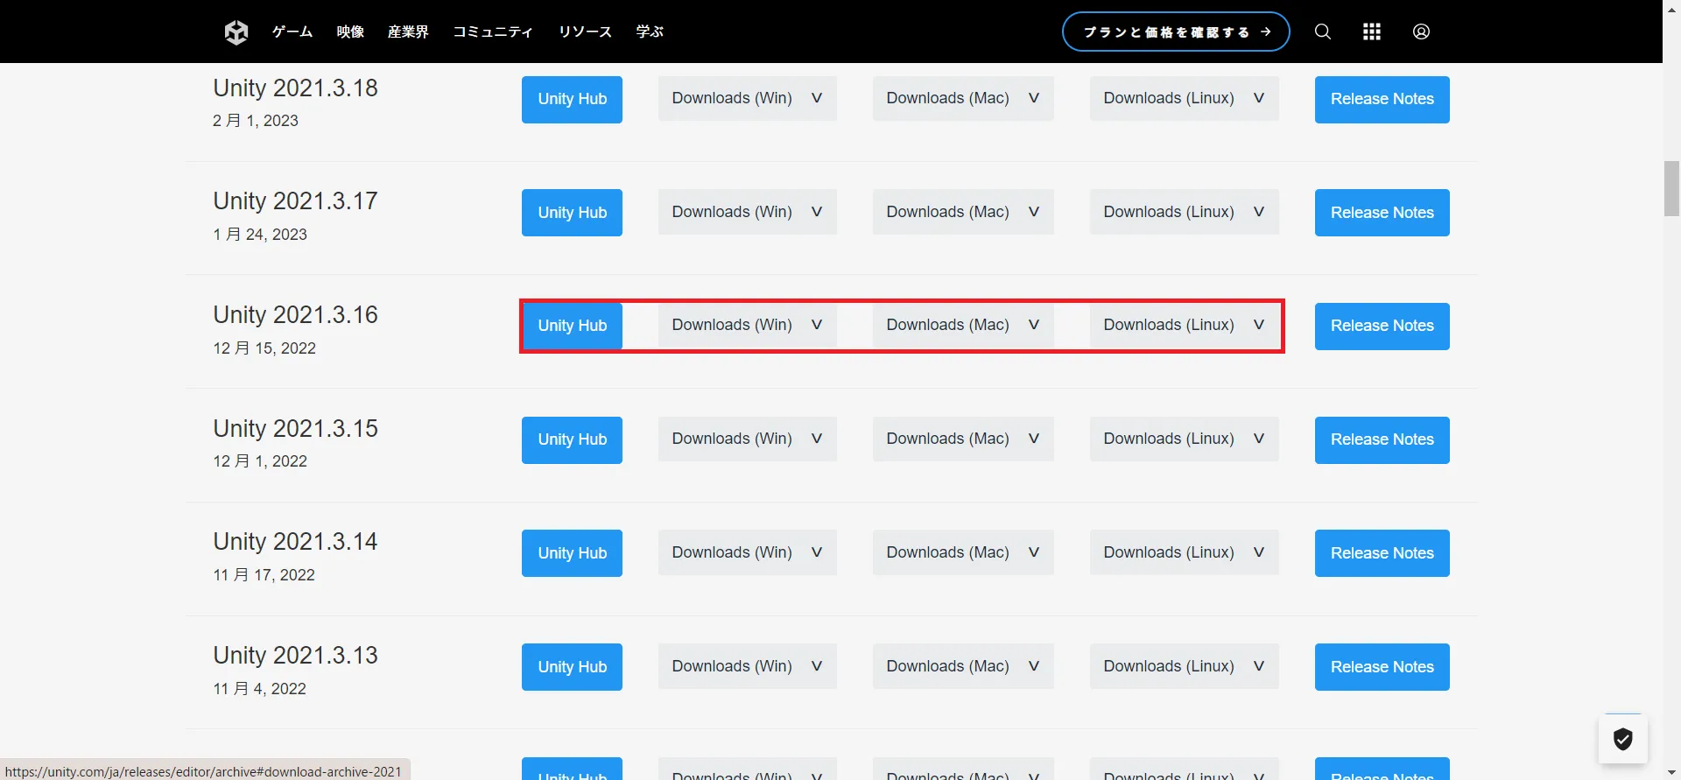The image size is (1681, 780).
Task: Open Release Notes for Unity 2021.3.18
Action: coord(1382,99)
